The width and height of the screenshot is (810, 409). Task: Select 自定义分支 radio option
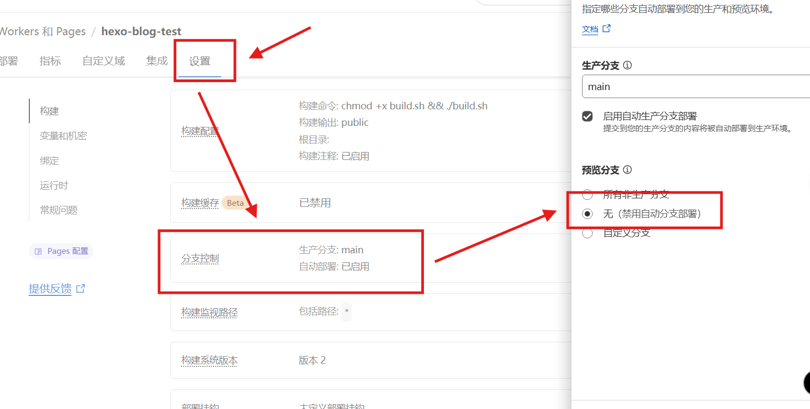tap(587, 233)
